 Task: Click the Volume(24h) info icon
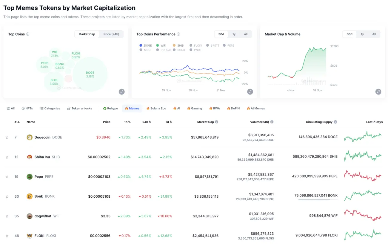coord(272,122)
